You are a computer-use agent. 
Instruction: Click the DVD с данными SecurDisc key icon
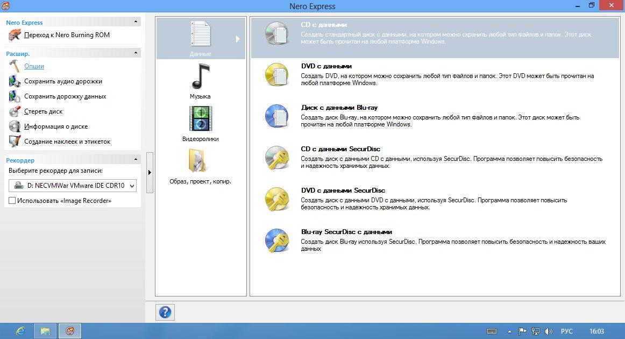276,199
